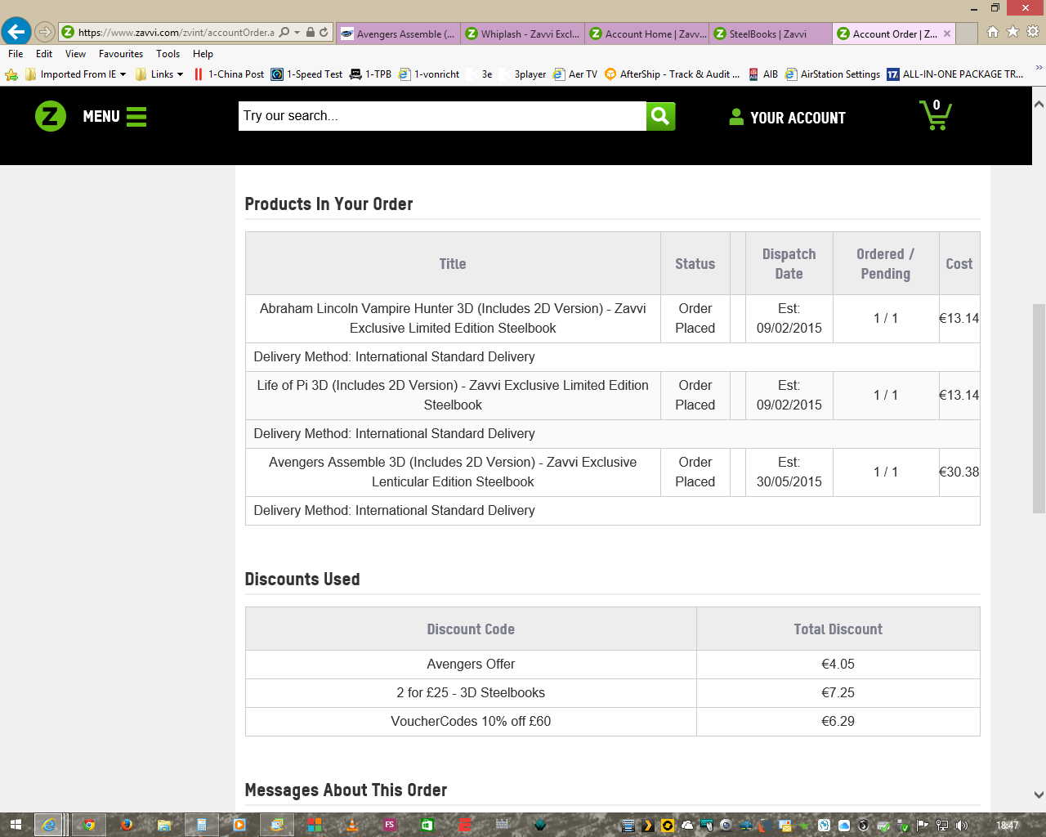Open the Calculator taskbar icon
This screenshot has height=837, width=1046.
pos(202,825)
